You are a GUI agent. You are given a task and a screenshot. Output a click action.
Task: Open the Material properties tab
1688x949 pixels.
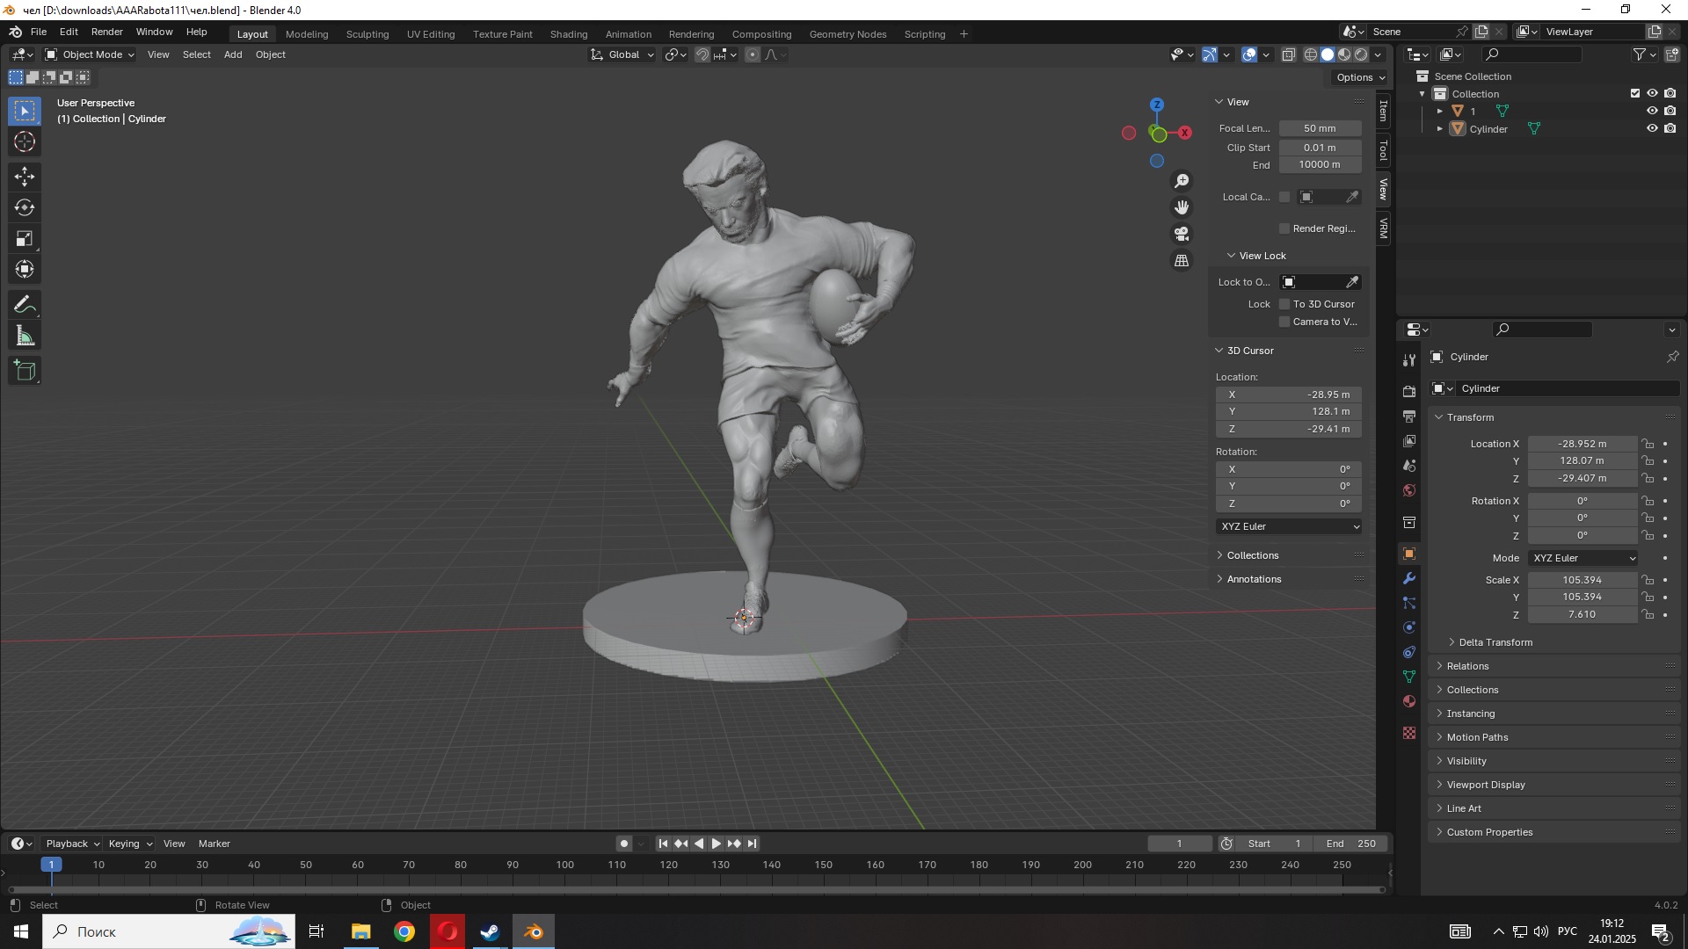tap(1409, 701)
